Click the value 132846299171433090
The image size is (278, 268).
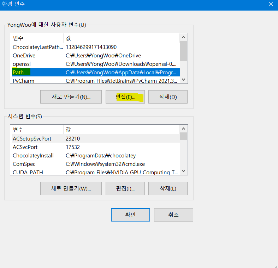point(91,47)
